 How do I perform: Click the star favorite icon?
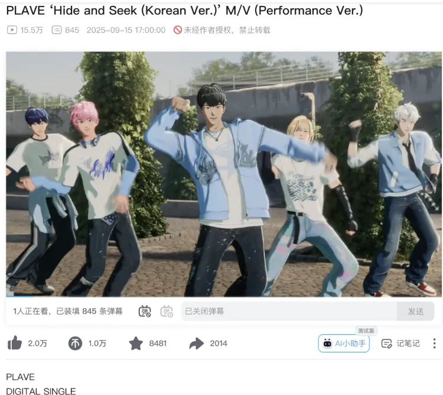[x=136, y=343]
